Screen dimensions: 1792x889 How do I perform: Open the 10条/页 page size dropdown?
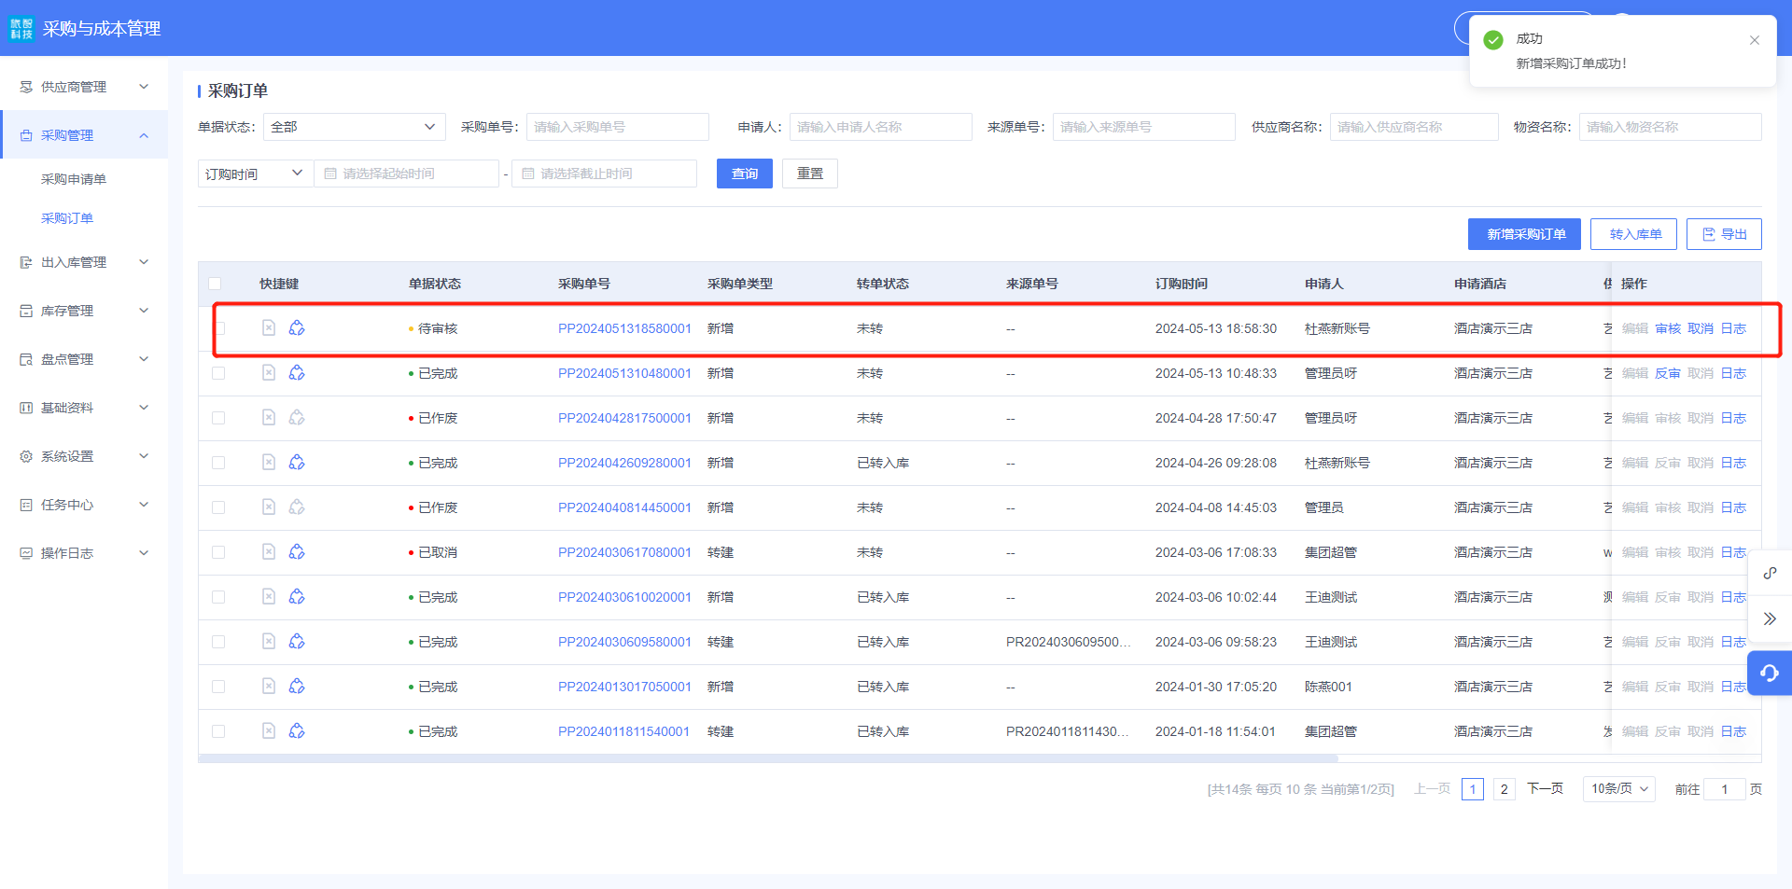coord(1619,789)
